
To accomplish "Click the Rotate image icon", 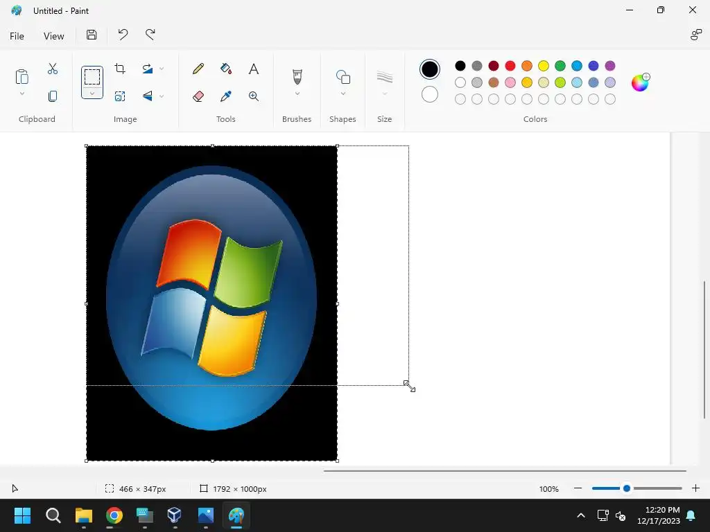I will (147, 69).
